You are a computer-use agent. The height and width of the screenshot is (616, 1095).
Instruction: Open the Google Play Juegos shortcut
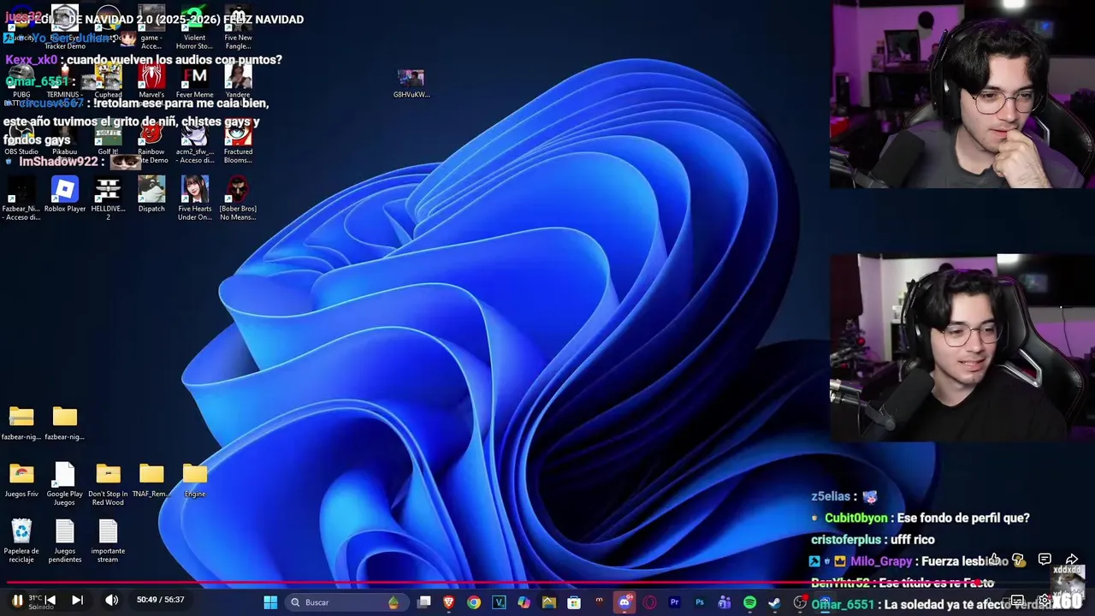coord(65,483)
